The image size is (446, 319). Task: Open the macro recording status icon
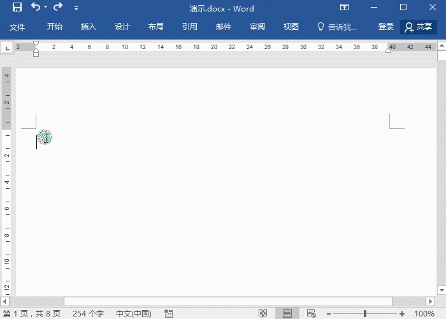point(168,313)
